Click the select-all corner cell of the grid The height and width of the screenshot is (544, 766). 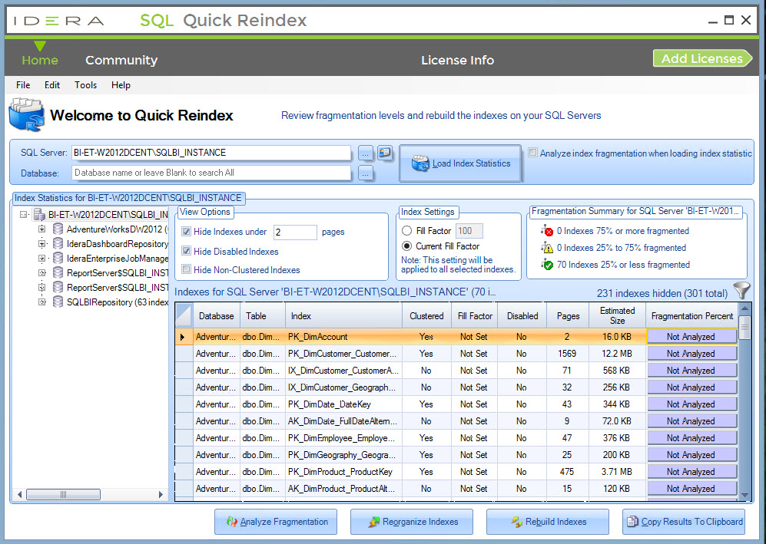click(184, 315)
